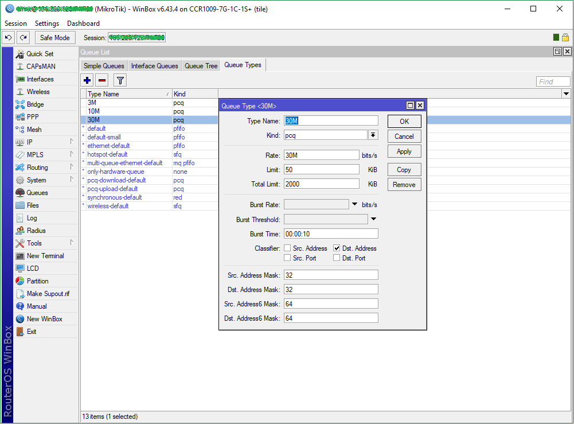Screen dimensions: 574x424
Task: Uncheck the Dst. Address classifier
Action: click(335, 248)
